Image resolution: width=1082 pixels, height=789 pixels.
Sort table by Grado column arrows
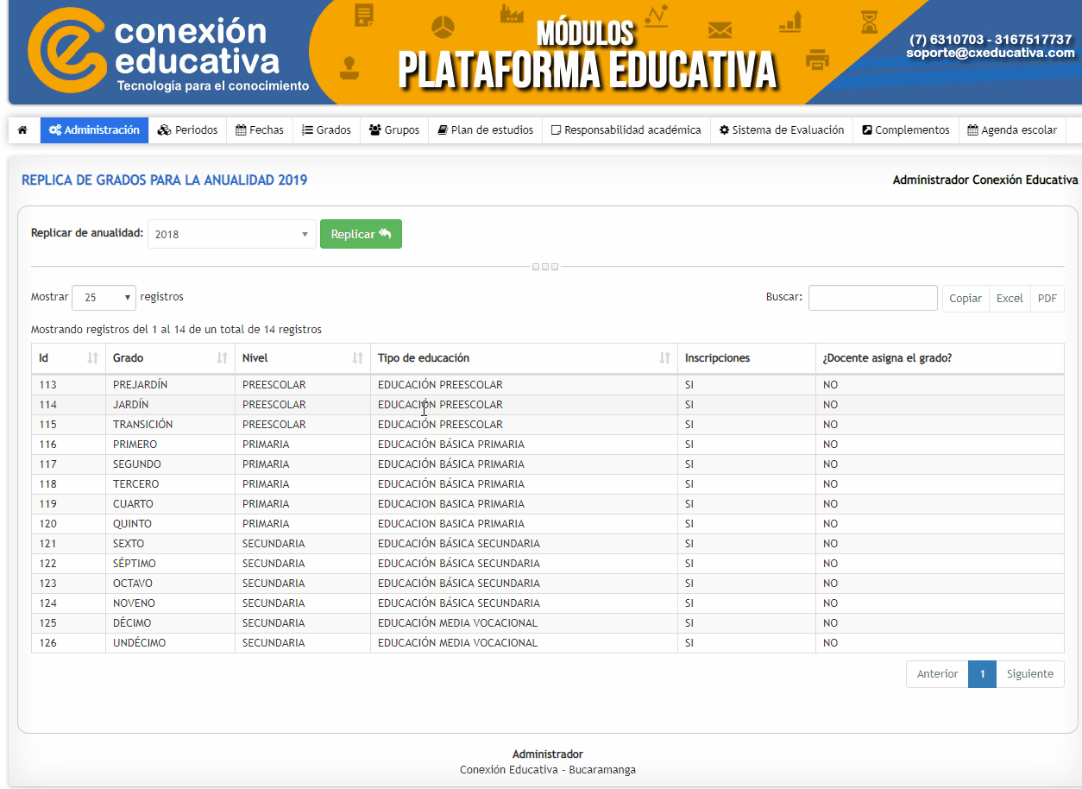(x=223, y=357)
